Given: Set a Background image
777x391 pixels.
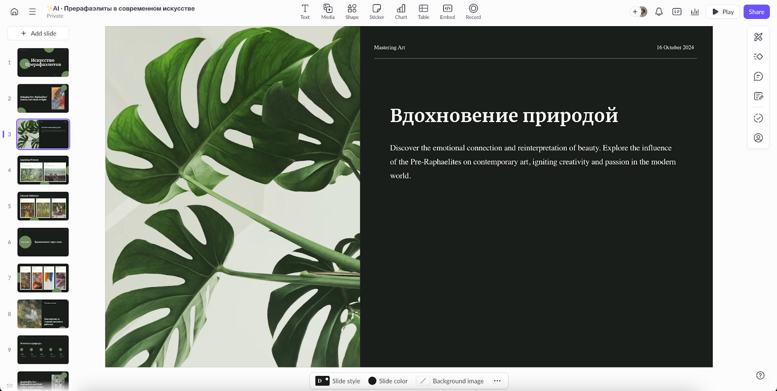Looking at the screenshot, I should [451, 381].
